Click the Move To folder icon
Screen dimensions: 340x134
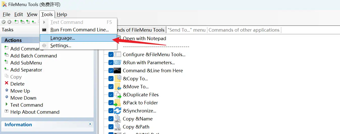(118, 87)
